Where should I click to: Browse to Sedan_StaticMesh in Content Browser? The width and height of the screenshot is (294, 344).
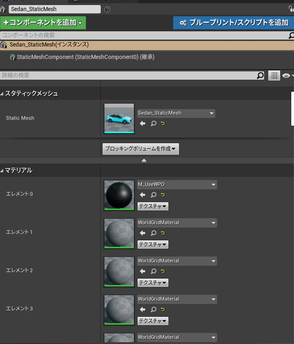154,123
